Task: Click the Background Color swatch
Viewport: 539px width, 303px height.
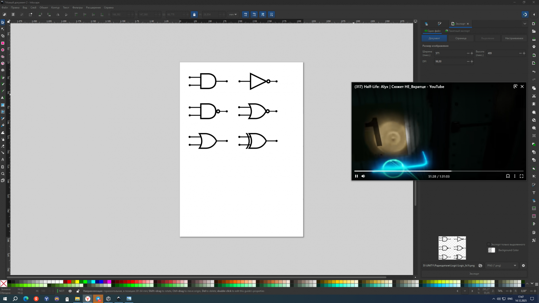Action: [x=491, y=250]
